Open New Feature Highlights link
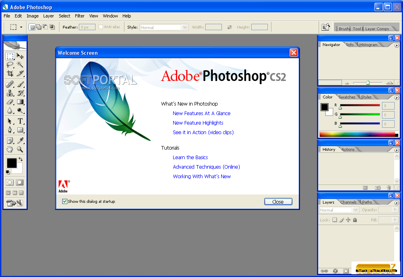Image resolution: width=403 pixels, height=277 pixels. [198, 123]
